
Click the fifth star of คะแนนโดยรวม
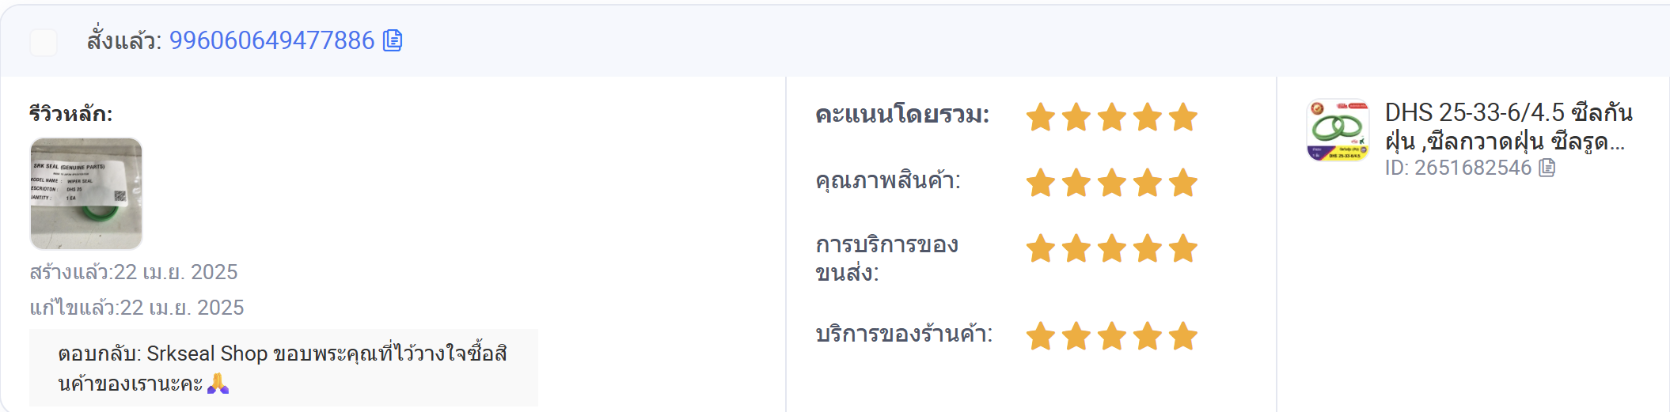point(1183,117)
